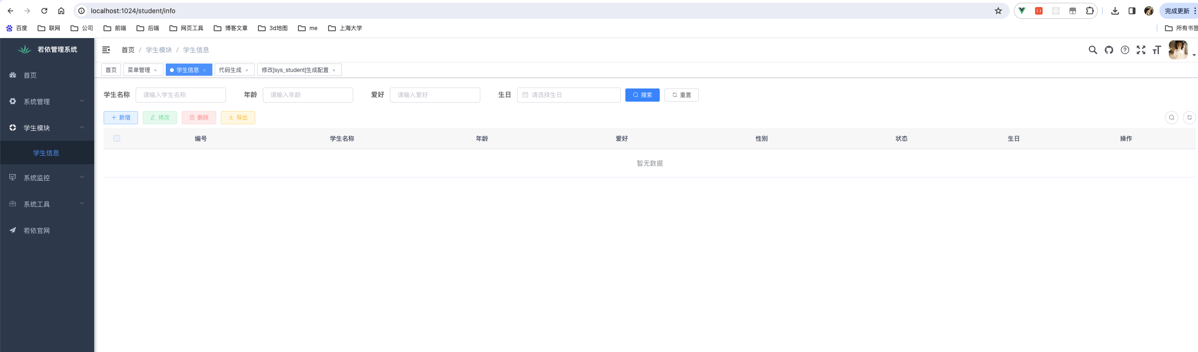Close the 菜单管理 tab
This screenshot has height=352, width=1198.
tap(155, 70)
